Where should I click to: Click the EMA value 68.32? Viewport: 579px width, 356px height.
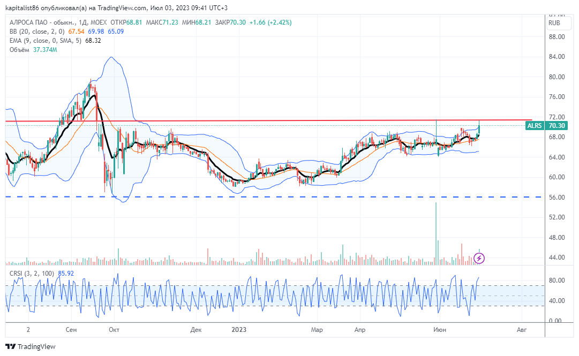click(x=93, y=41)
